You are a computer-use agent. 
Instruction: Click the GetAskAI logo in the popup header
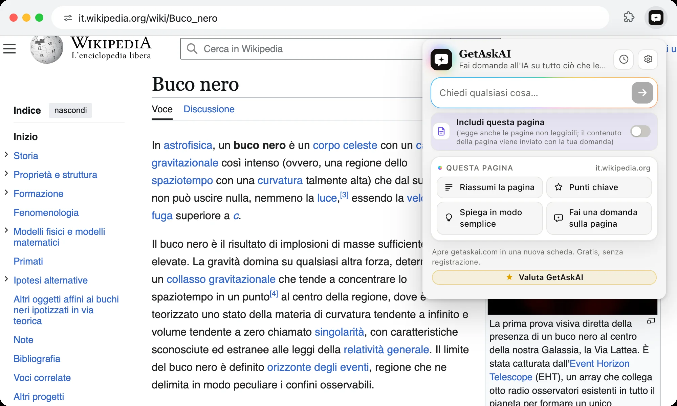pos(441,60)
